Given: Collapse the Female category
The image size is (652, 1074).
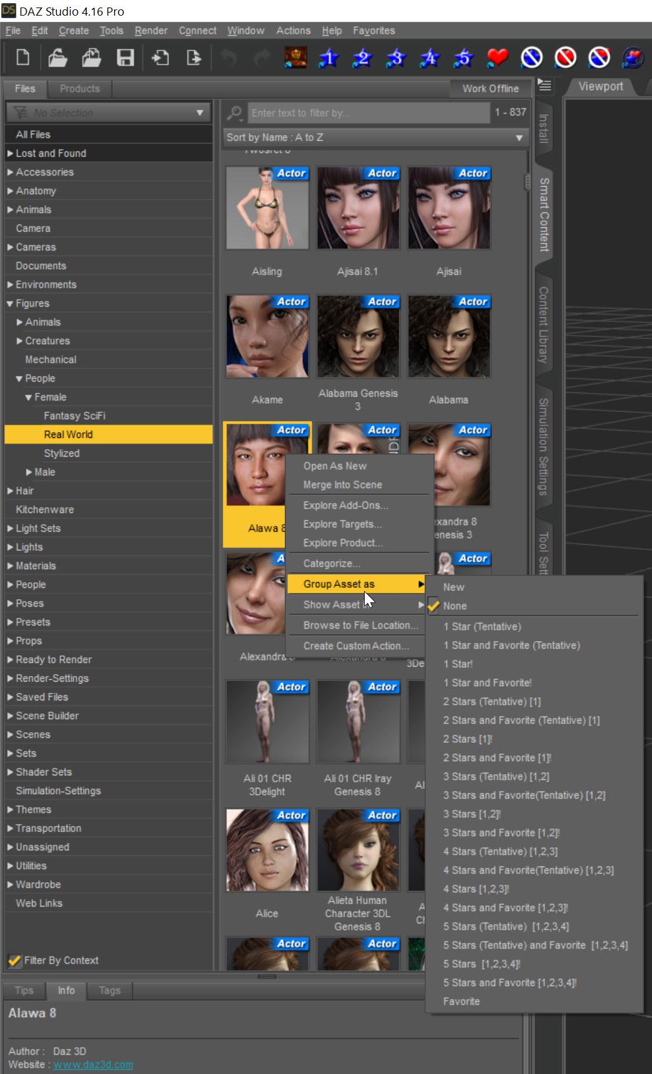Looking at the screenshot, I should coord(29,397).
